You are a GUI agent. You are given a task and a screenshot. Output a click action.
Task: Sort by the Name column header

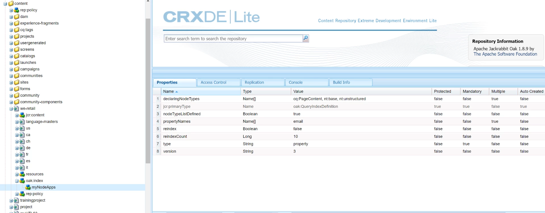tap(201, 91)
